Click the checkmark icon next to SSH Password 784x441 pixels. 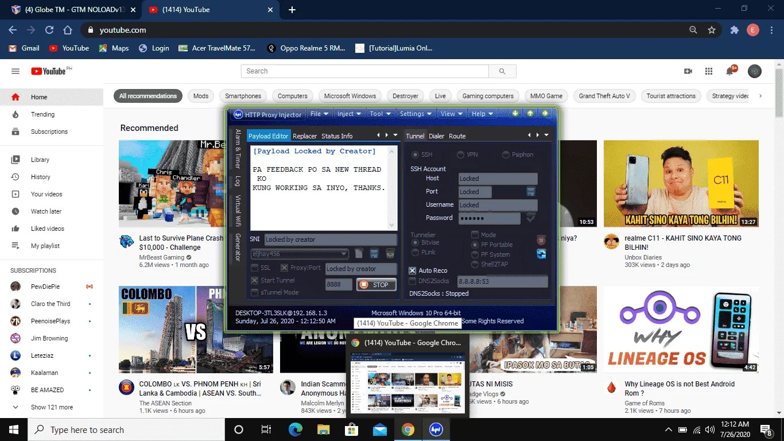tap(531, 218)
